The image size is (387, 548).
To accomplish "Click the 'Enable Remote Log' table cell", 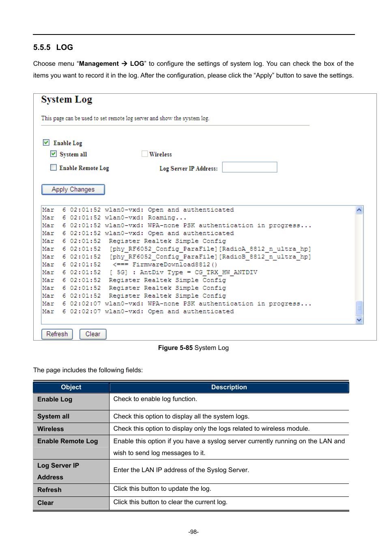I will [71, 447].
